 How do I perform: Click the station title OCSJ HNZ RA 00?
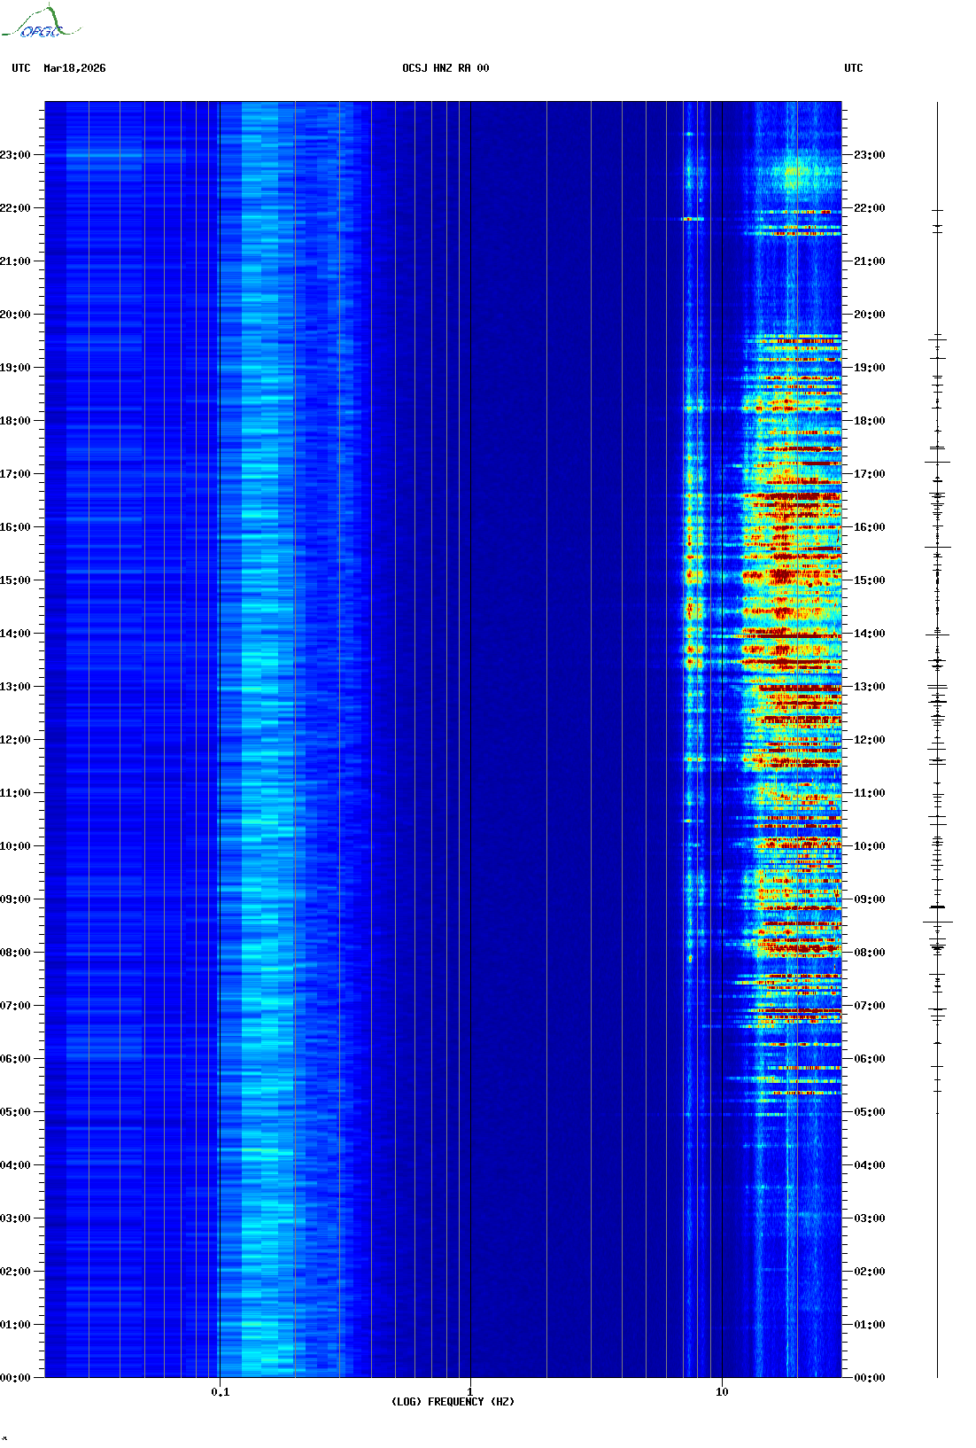pos(445,68)
